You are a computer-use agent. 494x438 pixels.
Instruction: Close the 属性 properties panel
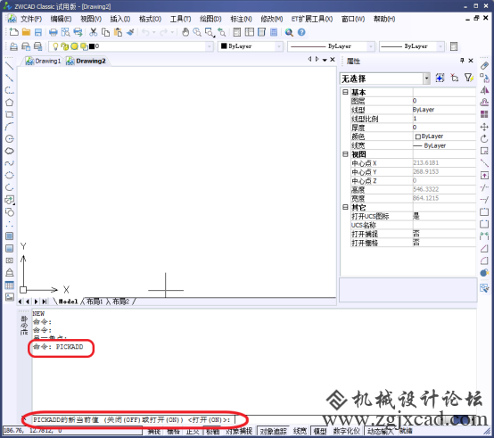pos(471,61)
